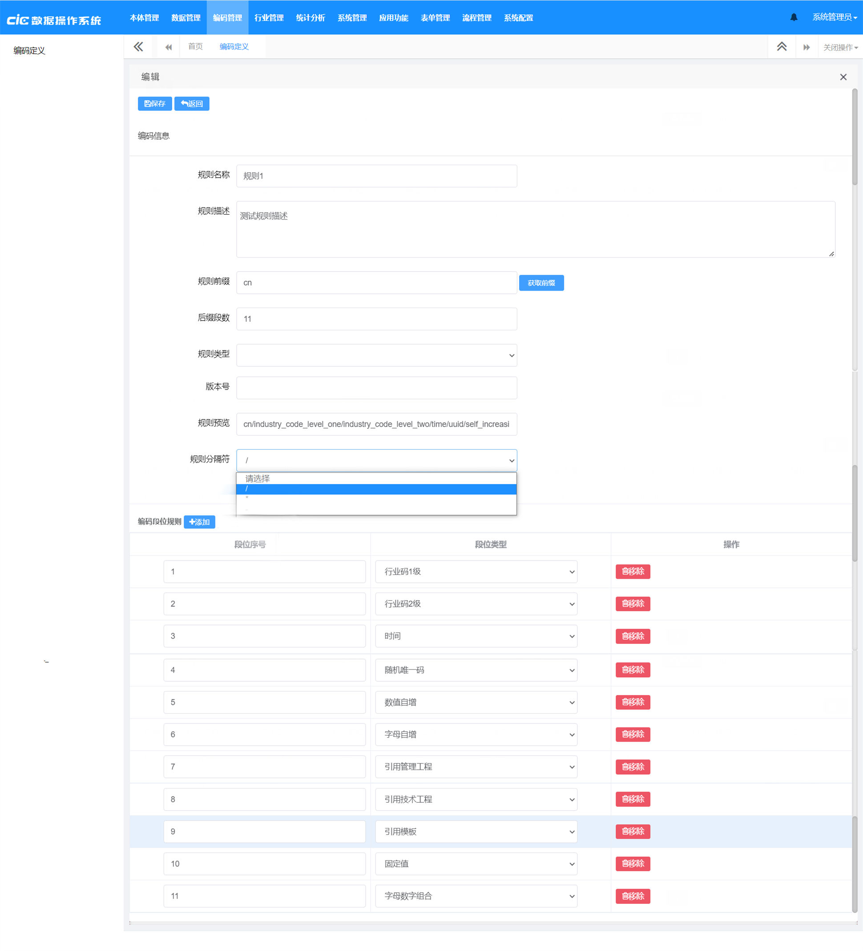
Task: Click the 获取前缀 button
Action: [541, 283]
